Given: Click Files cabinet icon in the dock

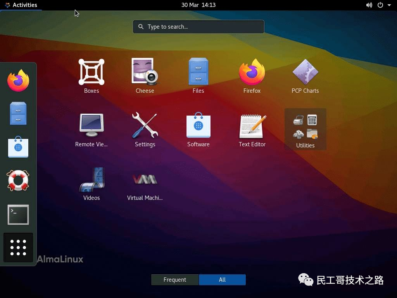Looking at the screenshot, I should click(x=18, y=113).
